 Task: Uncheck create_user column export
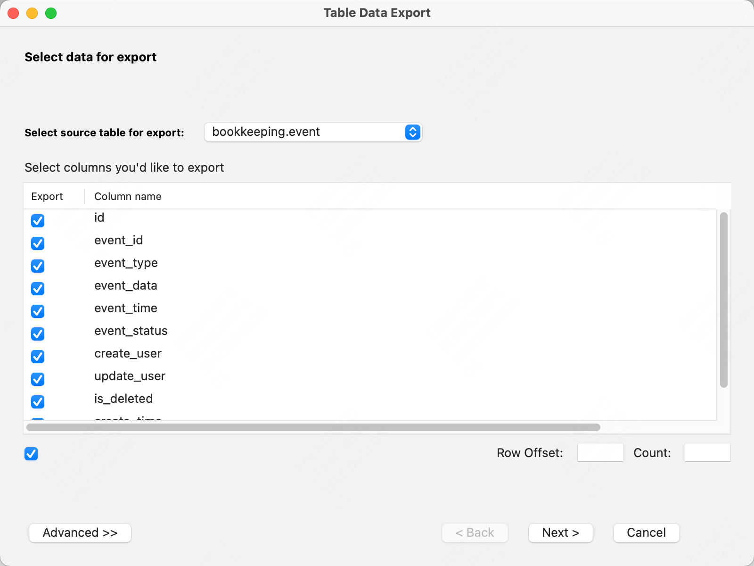pos(38,357)
